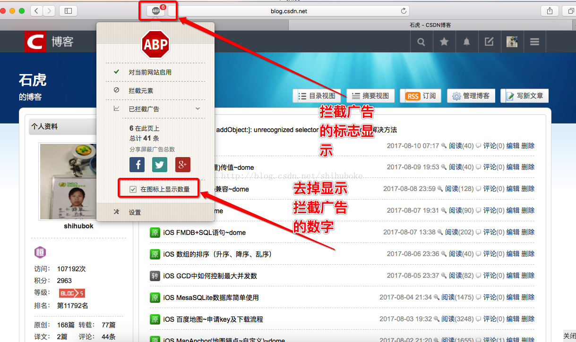
Task: Open 设置 at bottom of ABP popup
Action: (x=134, y=212)
